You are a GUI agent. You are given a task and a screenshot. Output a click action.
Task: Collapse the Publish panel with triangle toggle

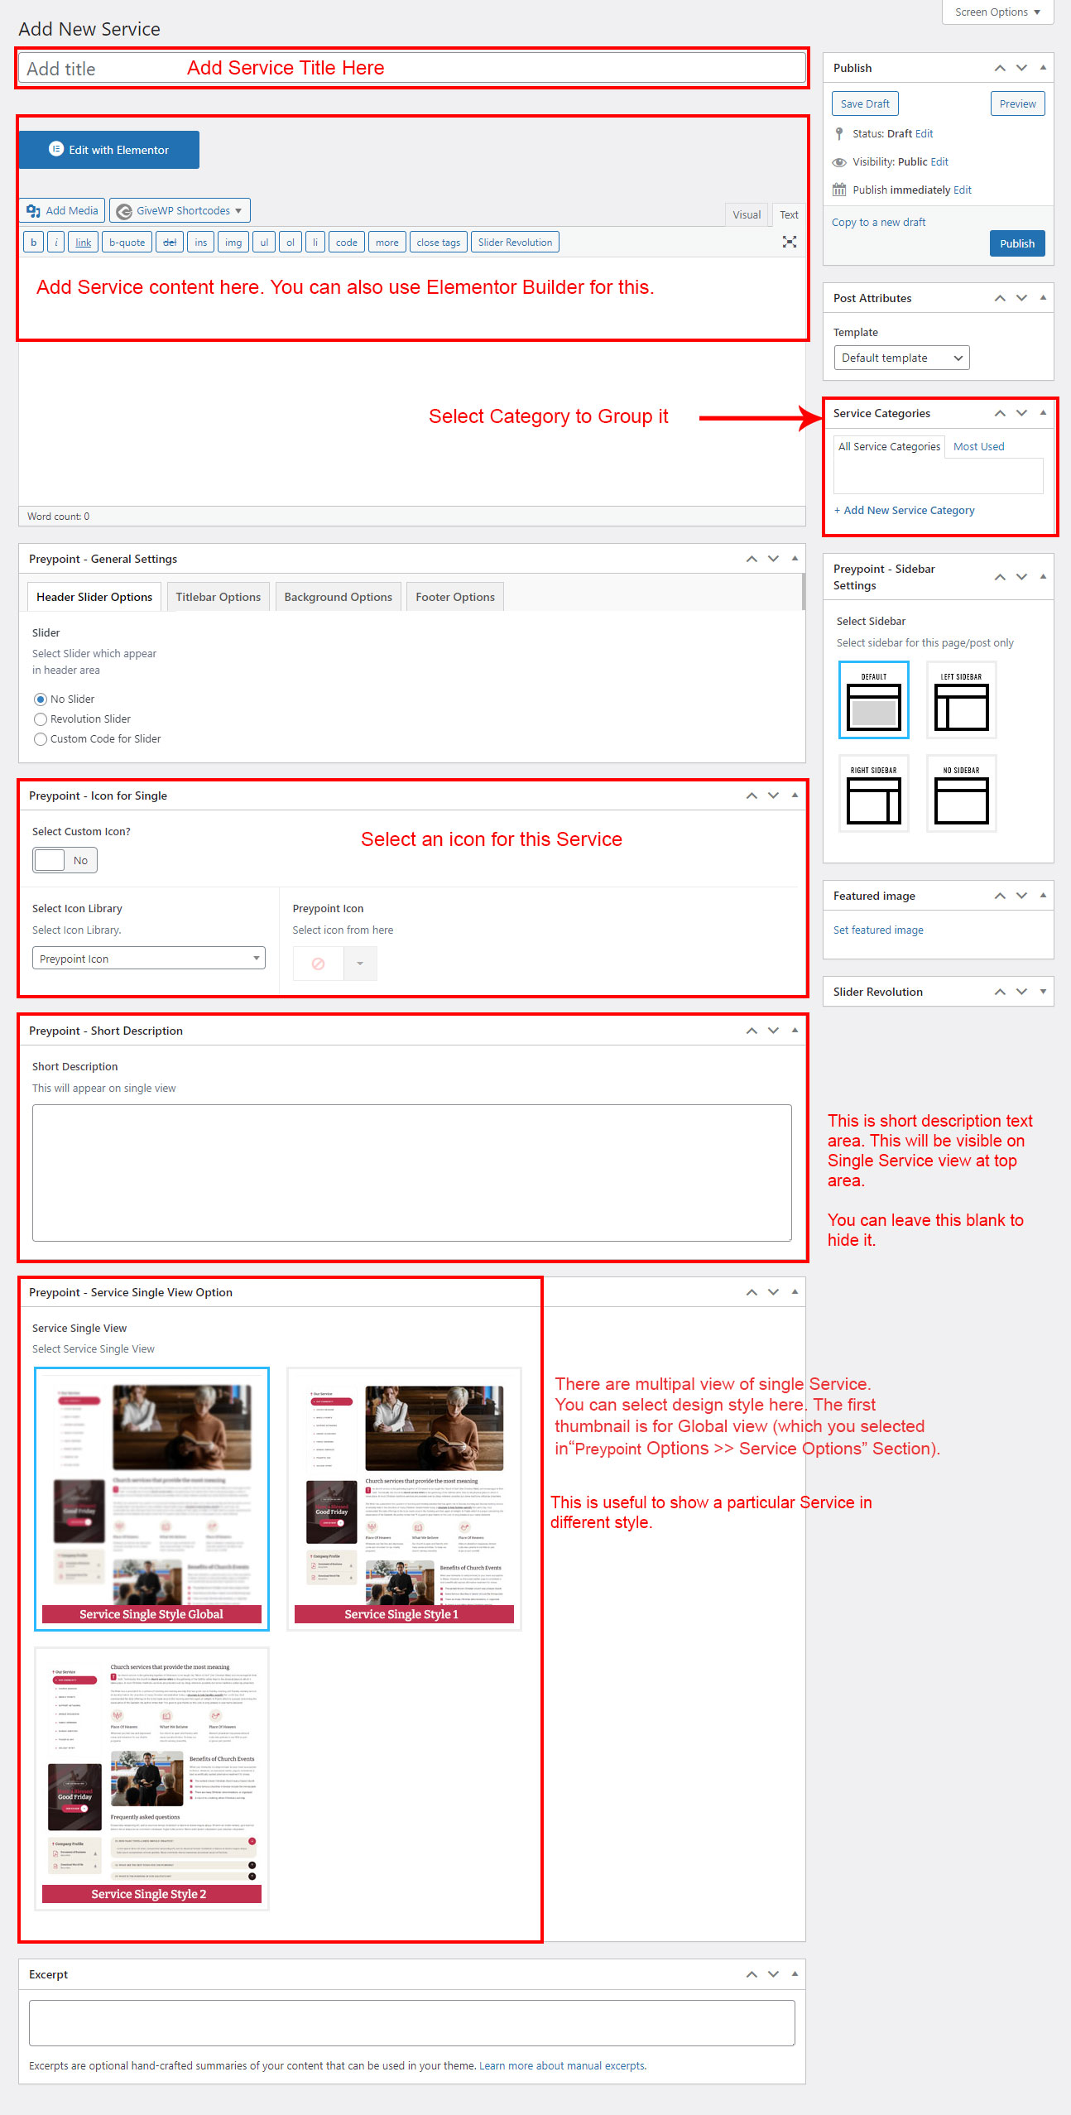point(1043,68)
